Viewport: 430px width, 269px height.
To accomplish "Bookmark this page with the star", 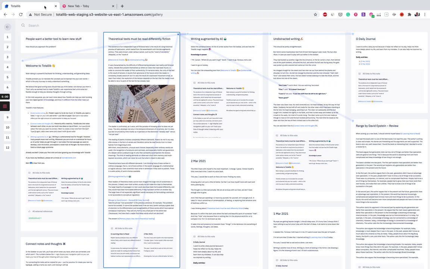I will [x=315, y=15].
